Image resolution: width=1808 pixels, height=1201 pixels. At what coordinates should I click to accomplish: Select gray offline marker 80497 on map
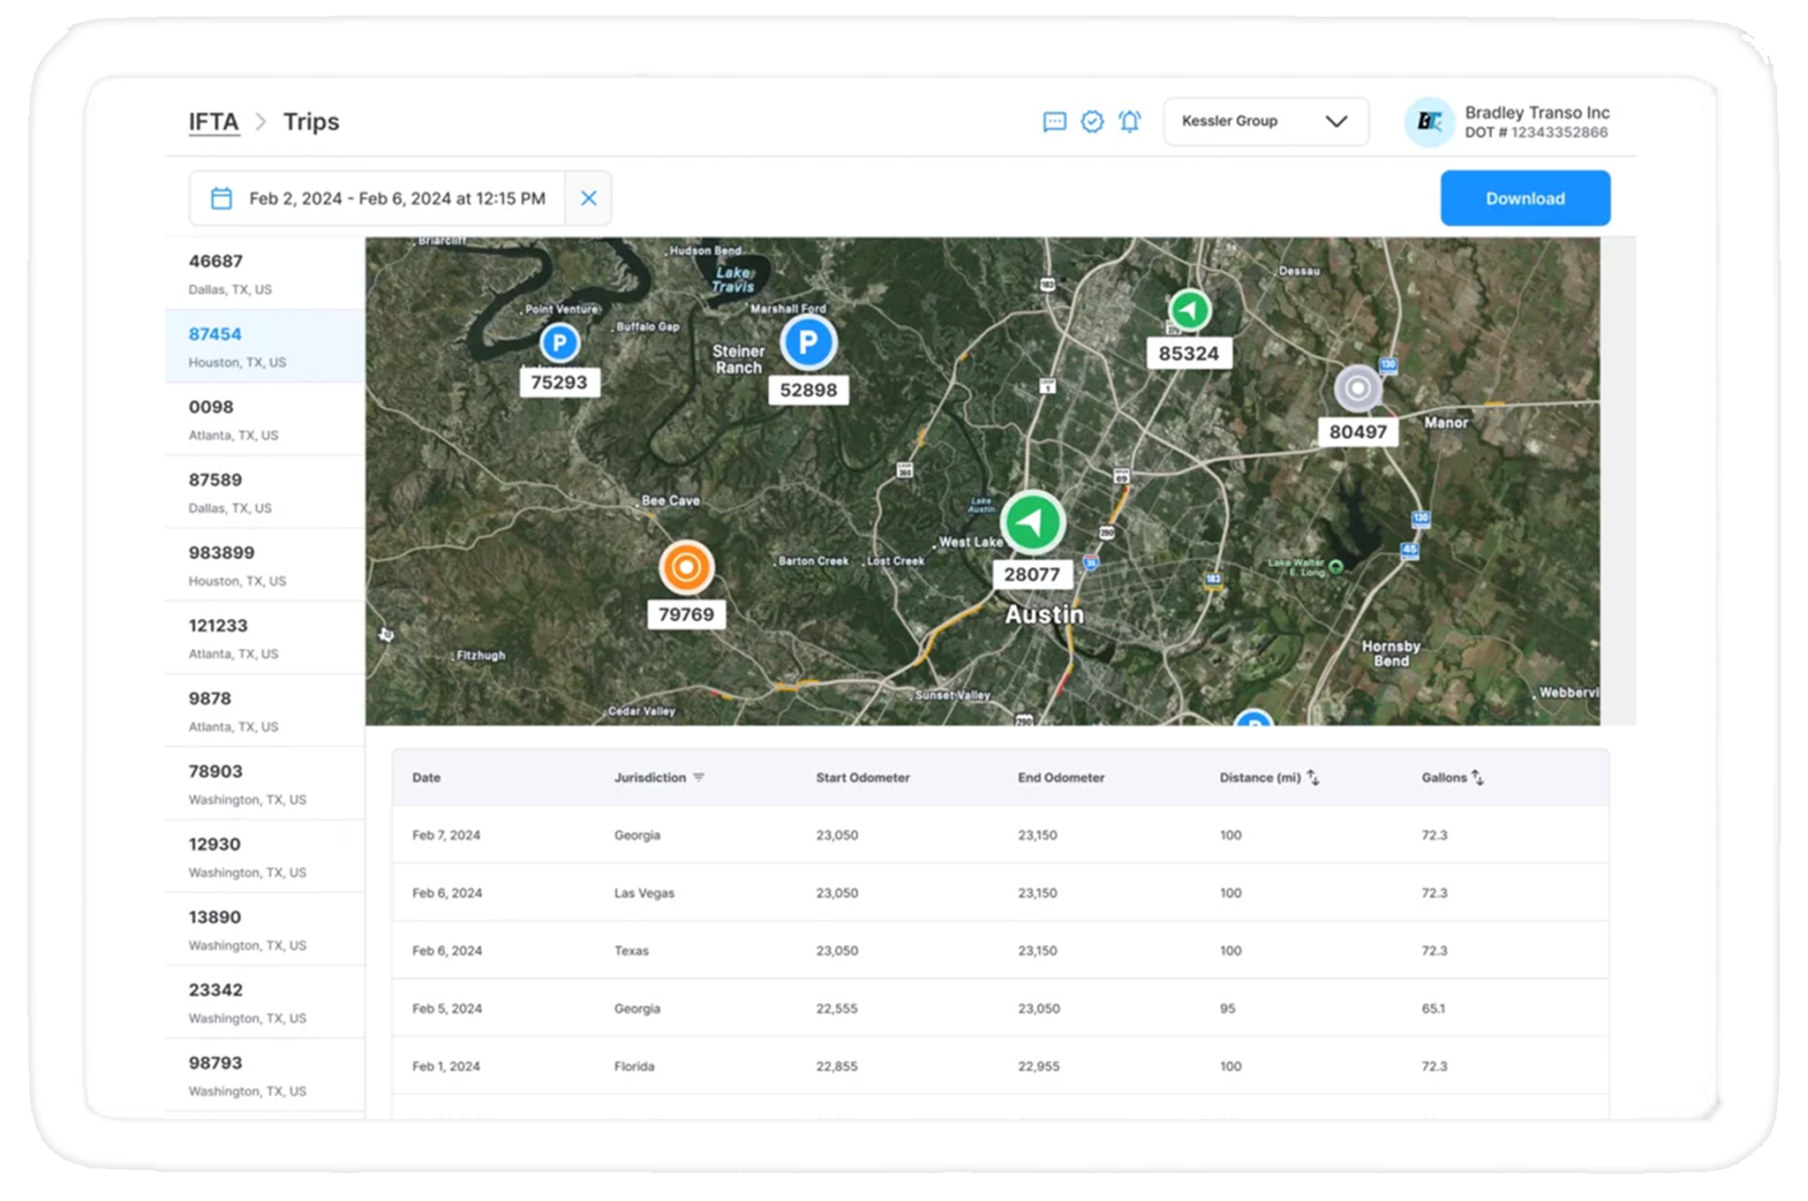(1358, 389)
